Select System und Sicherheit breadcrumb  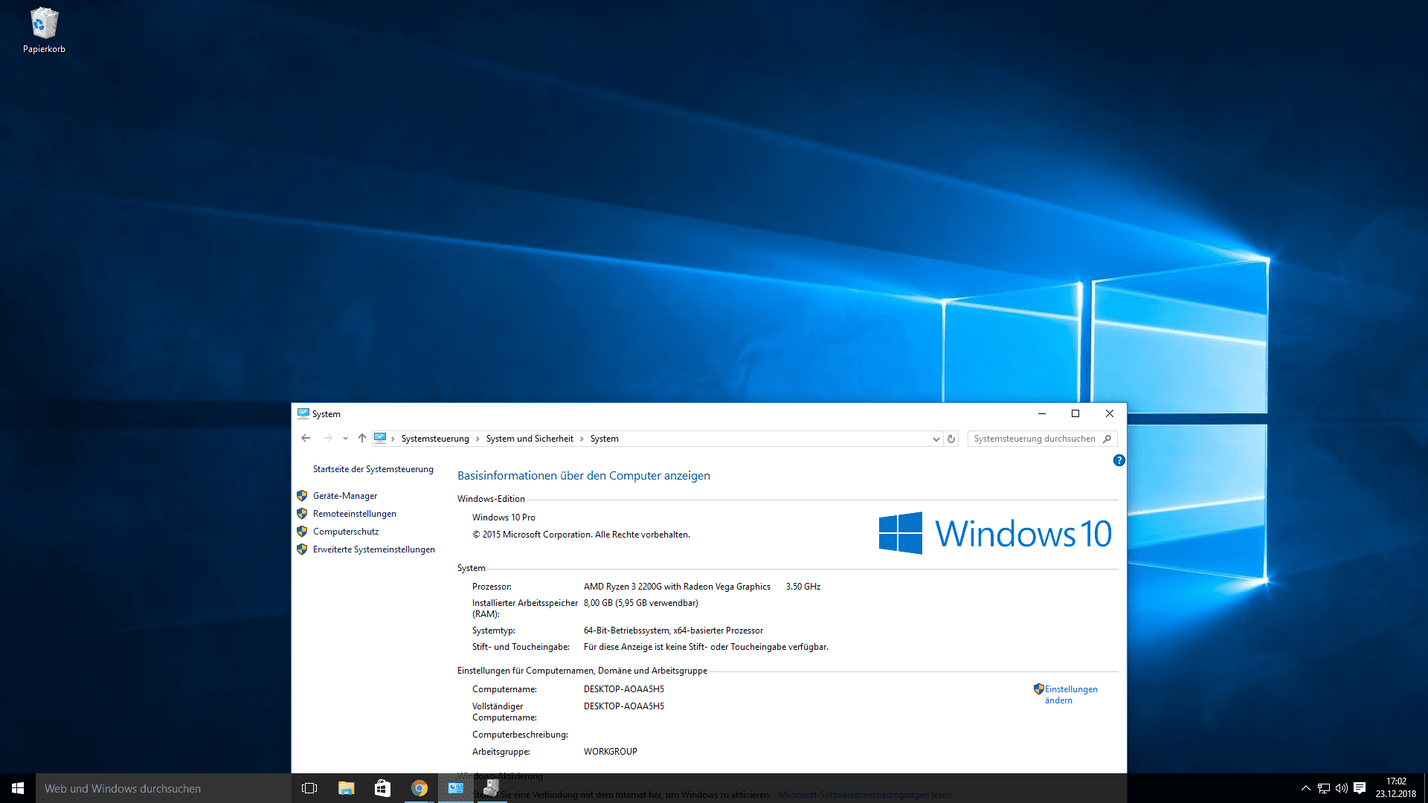pos(530,439)
